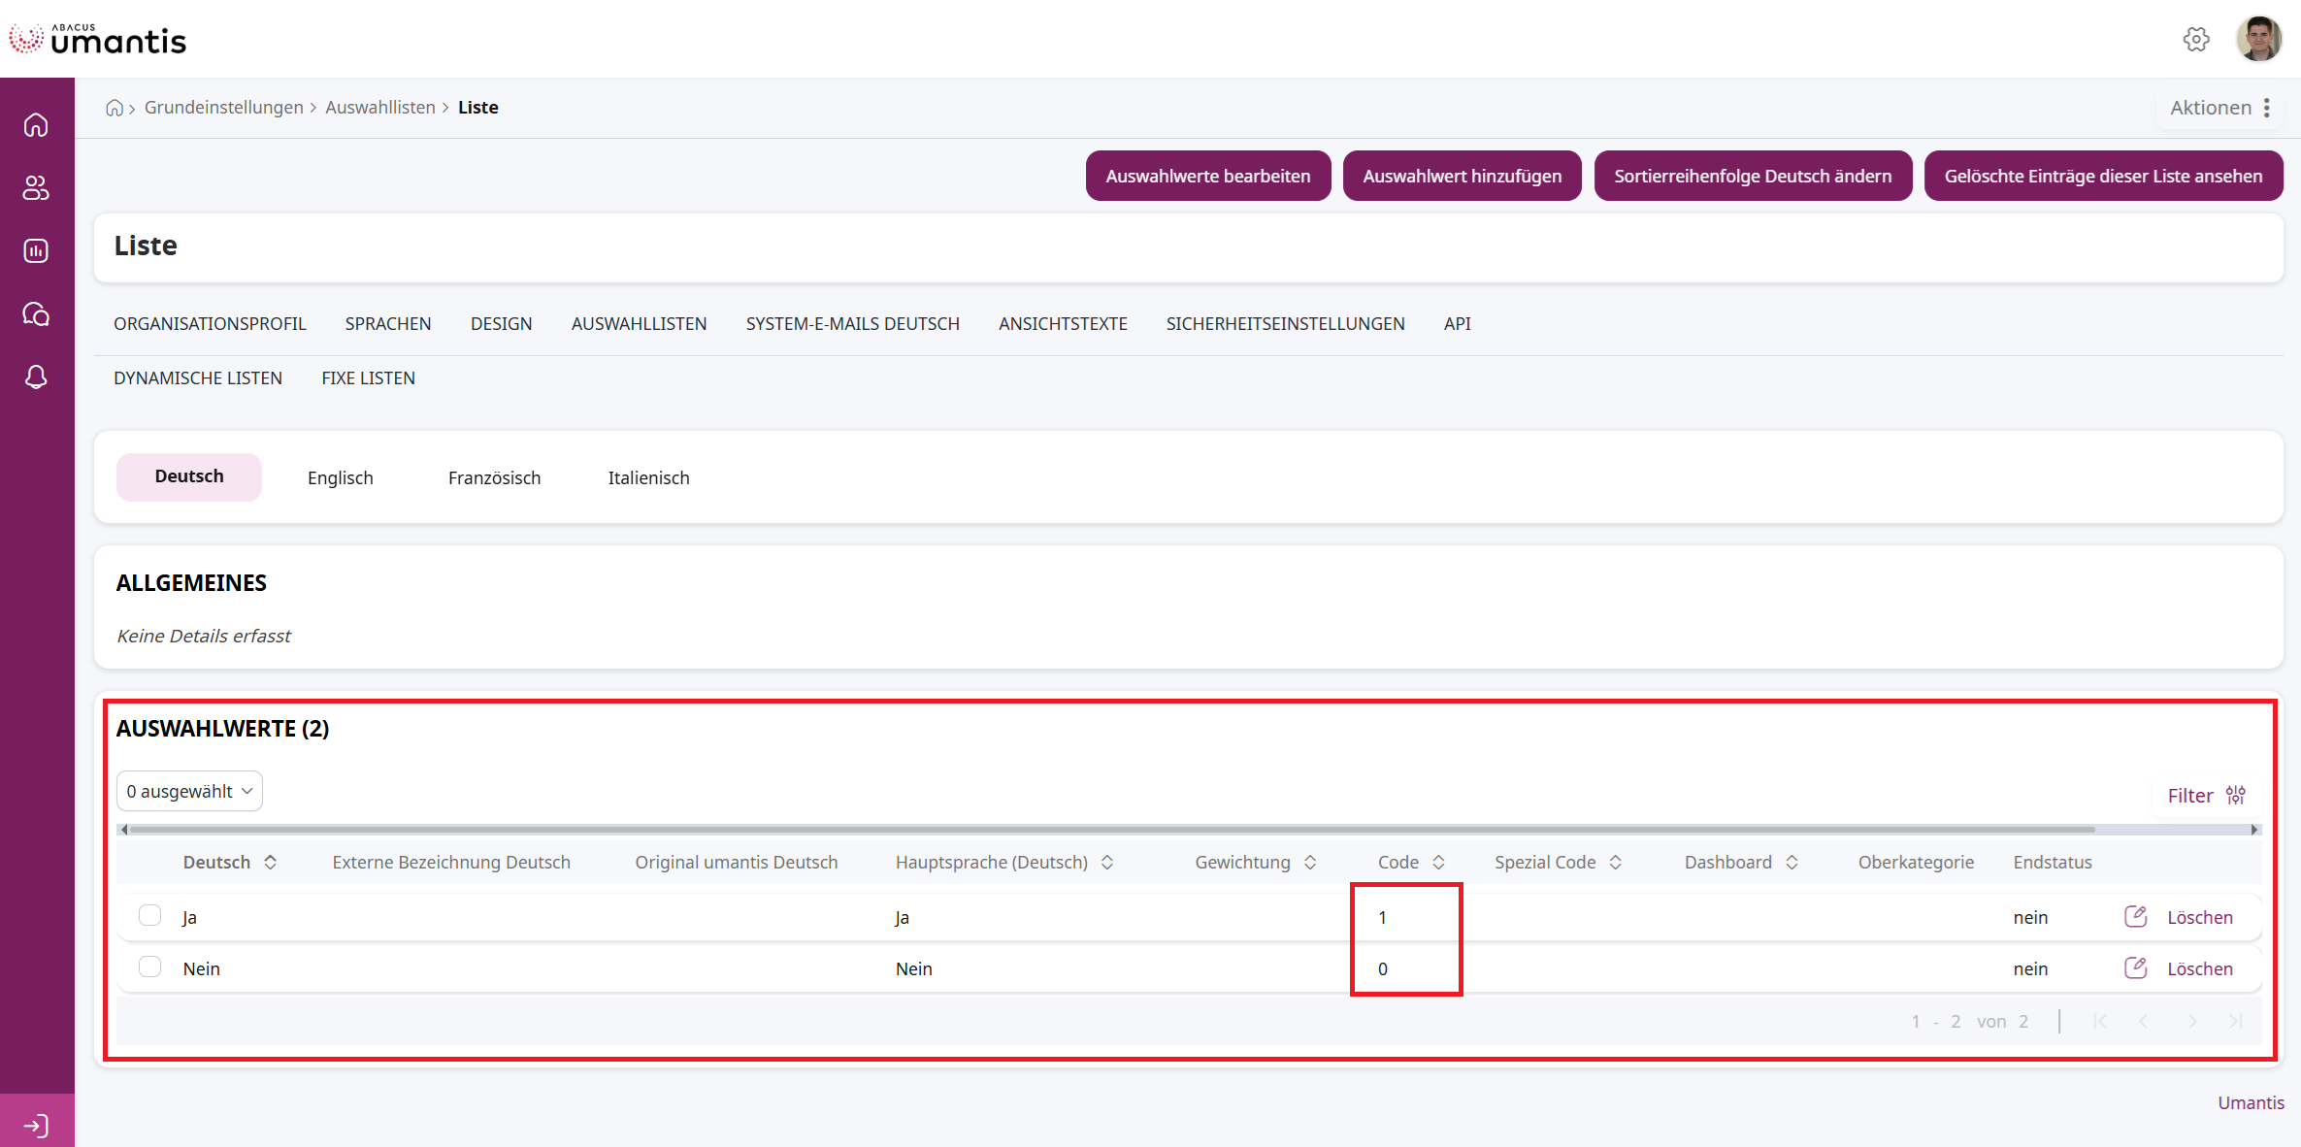Click the logout arrow icon at the sidebar bottom
Image resolution: width=2301 pixels, height=1147 pixels.
36,1126
